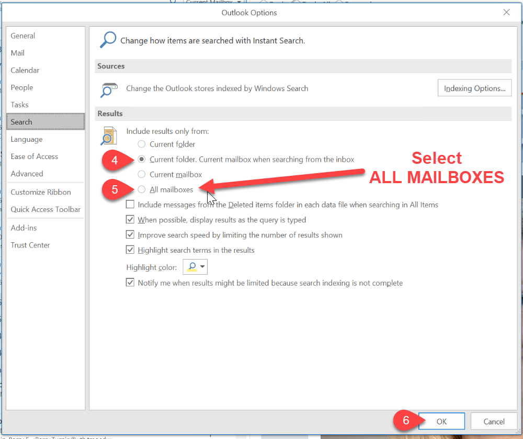Select the All mailboxes option
Image resolution: width=523 pixels, height=439 pixels.
pyautogui.click(x=141, y=189)
